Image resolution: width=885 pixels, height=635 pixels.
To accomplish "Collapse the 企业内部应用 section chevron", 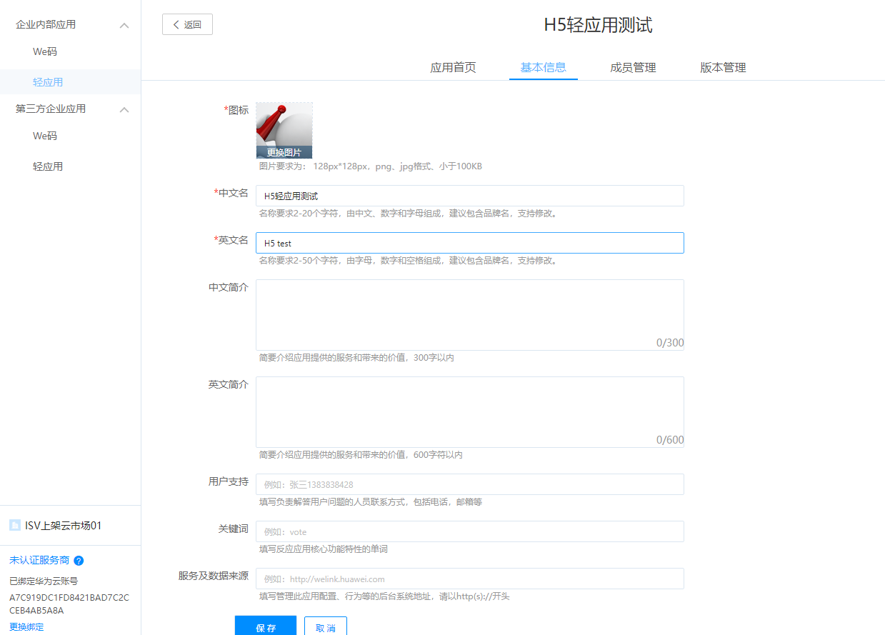I will [x=124, y=24].
